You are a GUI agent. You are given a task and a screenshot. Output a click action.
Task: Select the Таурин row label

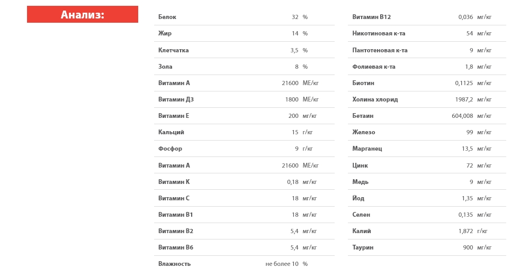click(363, 247)
